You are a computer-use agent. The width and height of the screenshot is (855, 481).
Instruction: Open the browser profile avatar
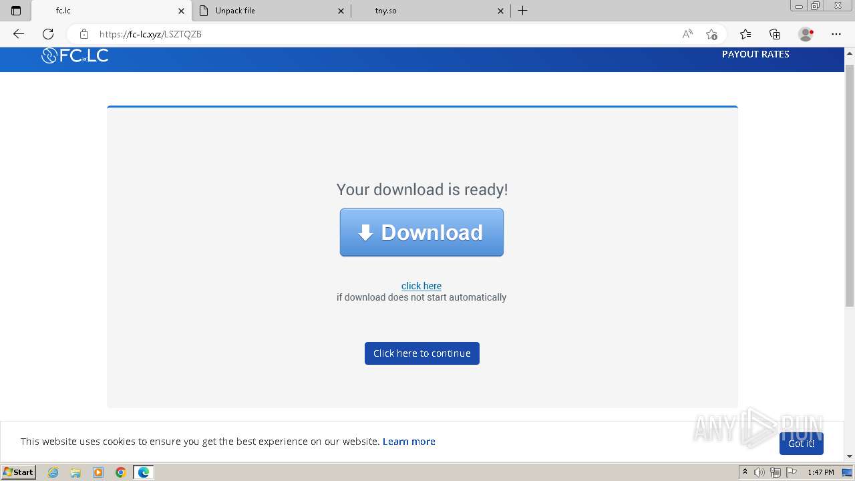tap(806, 34)
